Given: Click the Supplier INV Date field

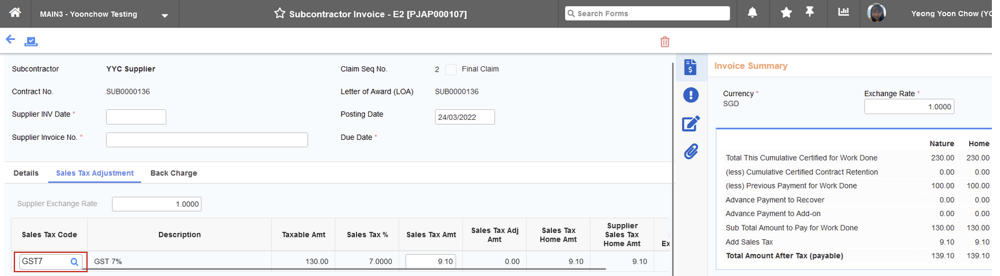Looking at the screenshot, I should coord(136,117).
